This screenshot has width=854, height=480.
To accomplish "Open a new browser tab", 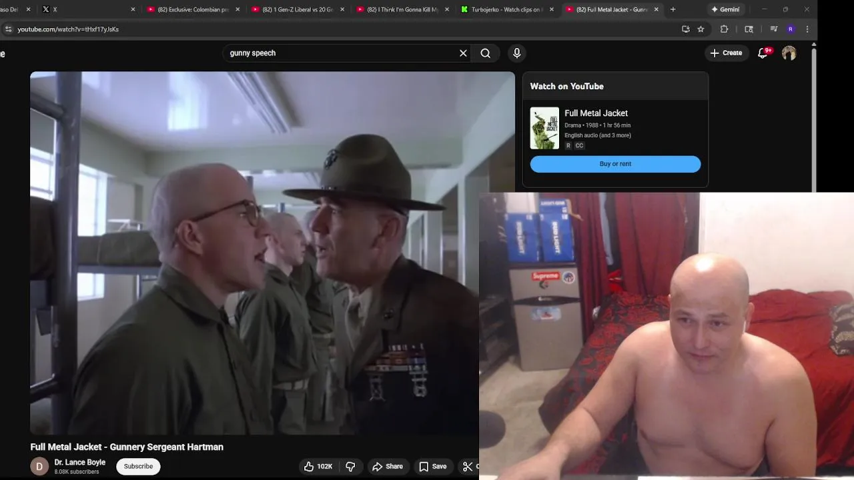I will pos(673,9).
